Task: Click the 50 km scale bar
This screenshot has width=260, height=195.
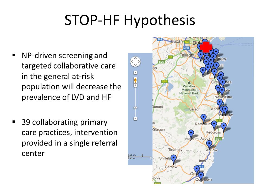Action: (x=139, y=157)
